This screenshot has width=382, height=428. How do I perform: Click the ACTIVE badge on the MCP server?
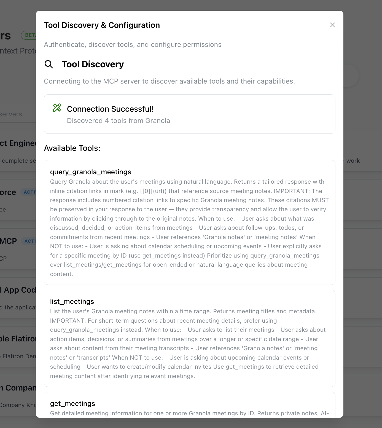pos(30,241)
